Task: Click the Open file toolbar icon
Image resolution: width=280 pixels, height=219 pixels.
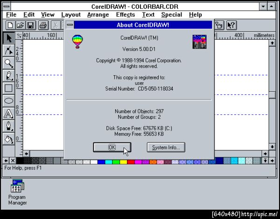Action: tap(21, 25)
